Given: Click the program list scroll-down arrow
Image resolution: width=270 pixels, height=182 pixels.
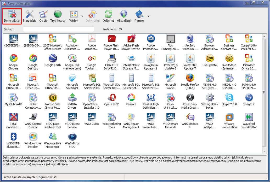Looking at the screenshot, I should tap(264, 151).
